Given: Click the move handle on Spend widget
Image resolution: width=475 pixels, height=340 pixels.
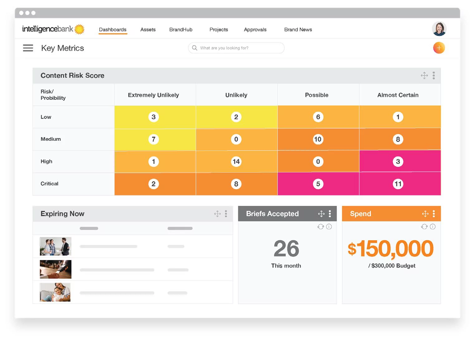Looking at the screenshot, I should tap(425, 214).
